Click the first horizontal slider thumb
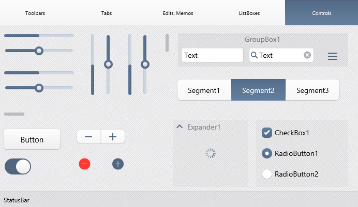This screenshot has height=207, width=358. tap(39, 51)
